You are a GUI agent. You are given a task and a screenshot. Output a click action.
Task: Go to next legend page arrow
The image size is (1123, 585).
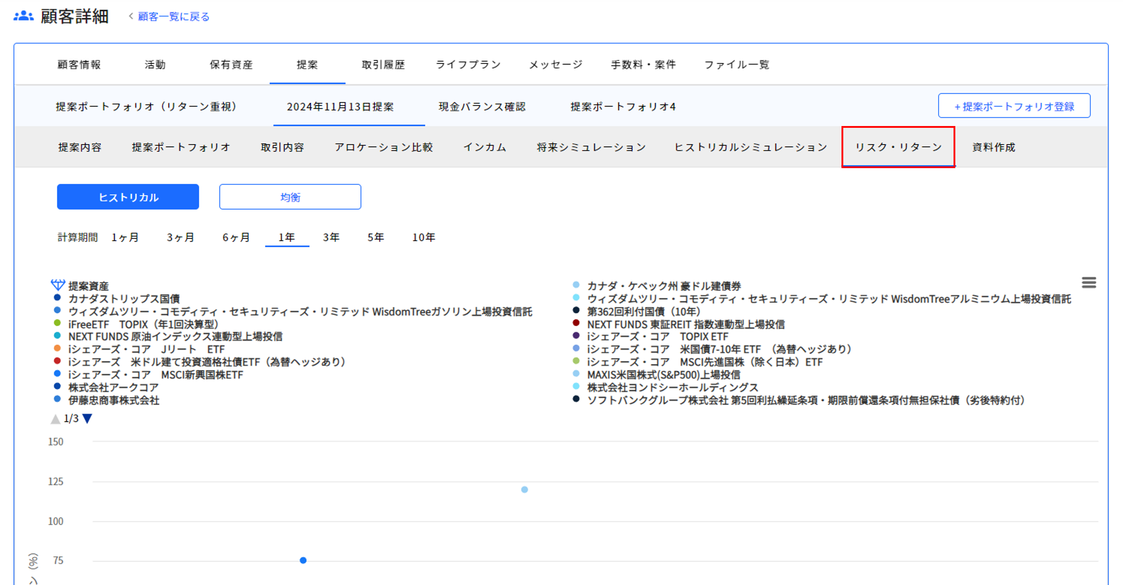click(88, 418)
